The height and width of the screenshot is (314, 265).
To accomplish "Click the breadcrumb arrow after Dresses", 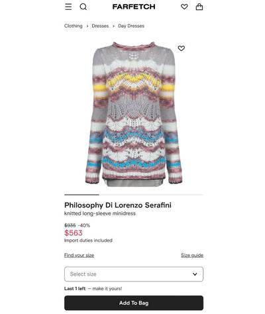I will (x=113, y=26).
